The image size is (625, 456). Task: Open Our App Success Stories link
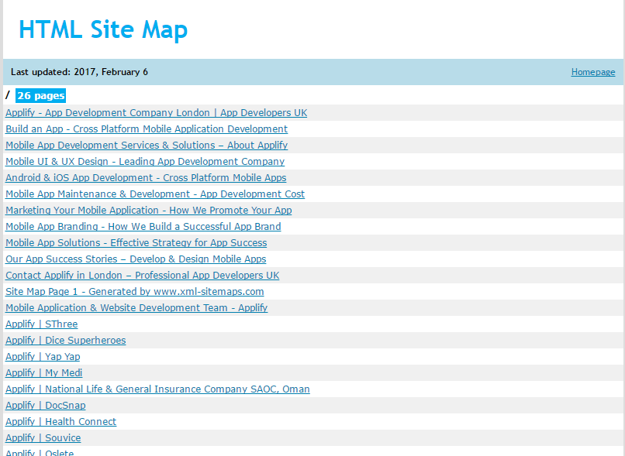[136, 259]
